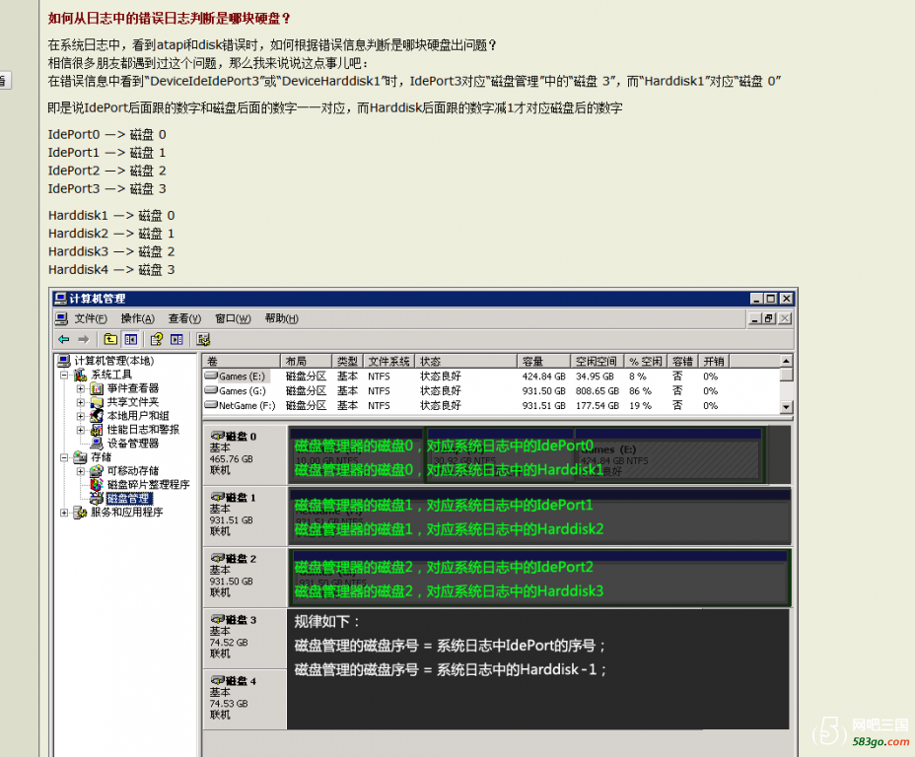Collapse the 存储 tree node
Screen dimensions: 915x757
click(64, 457)
